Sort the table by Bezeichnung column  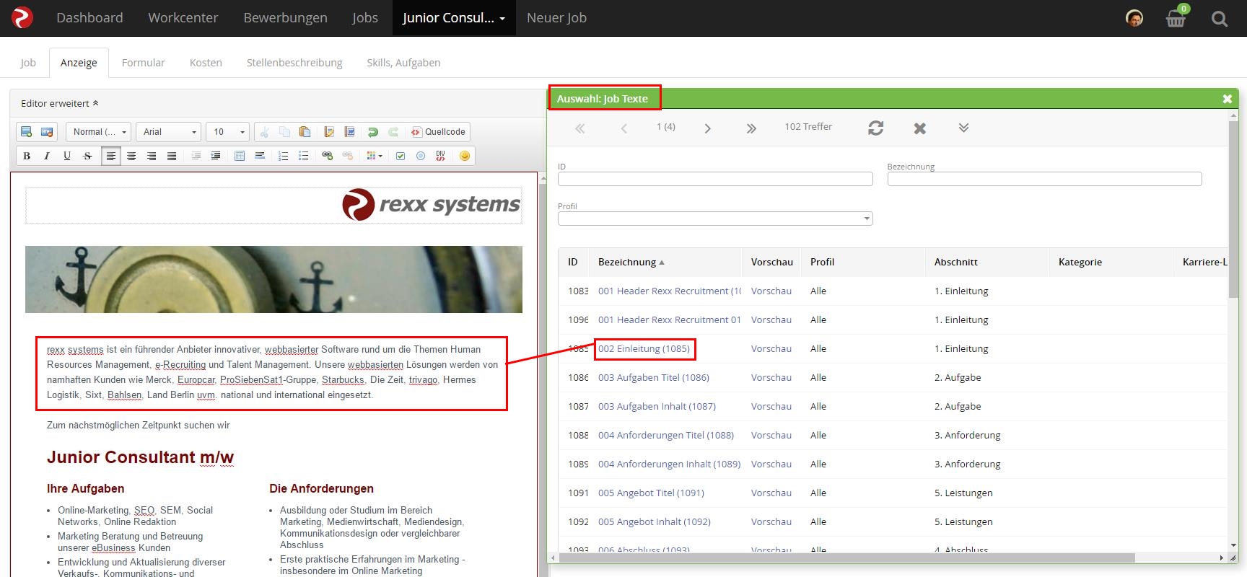pyautogui.click(x=631, y=262)
